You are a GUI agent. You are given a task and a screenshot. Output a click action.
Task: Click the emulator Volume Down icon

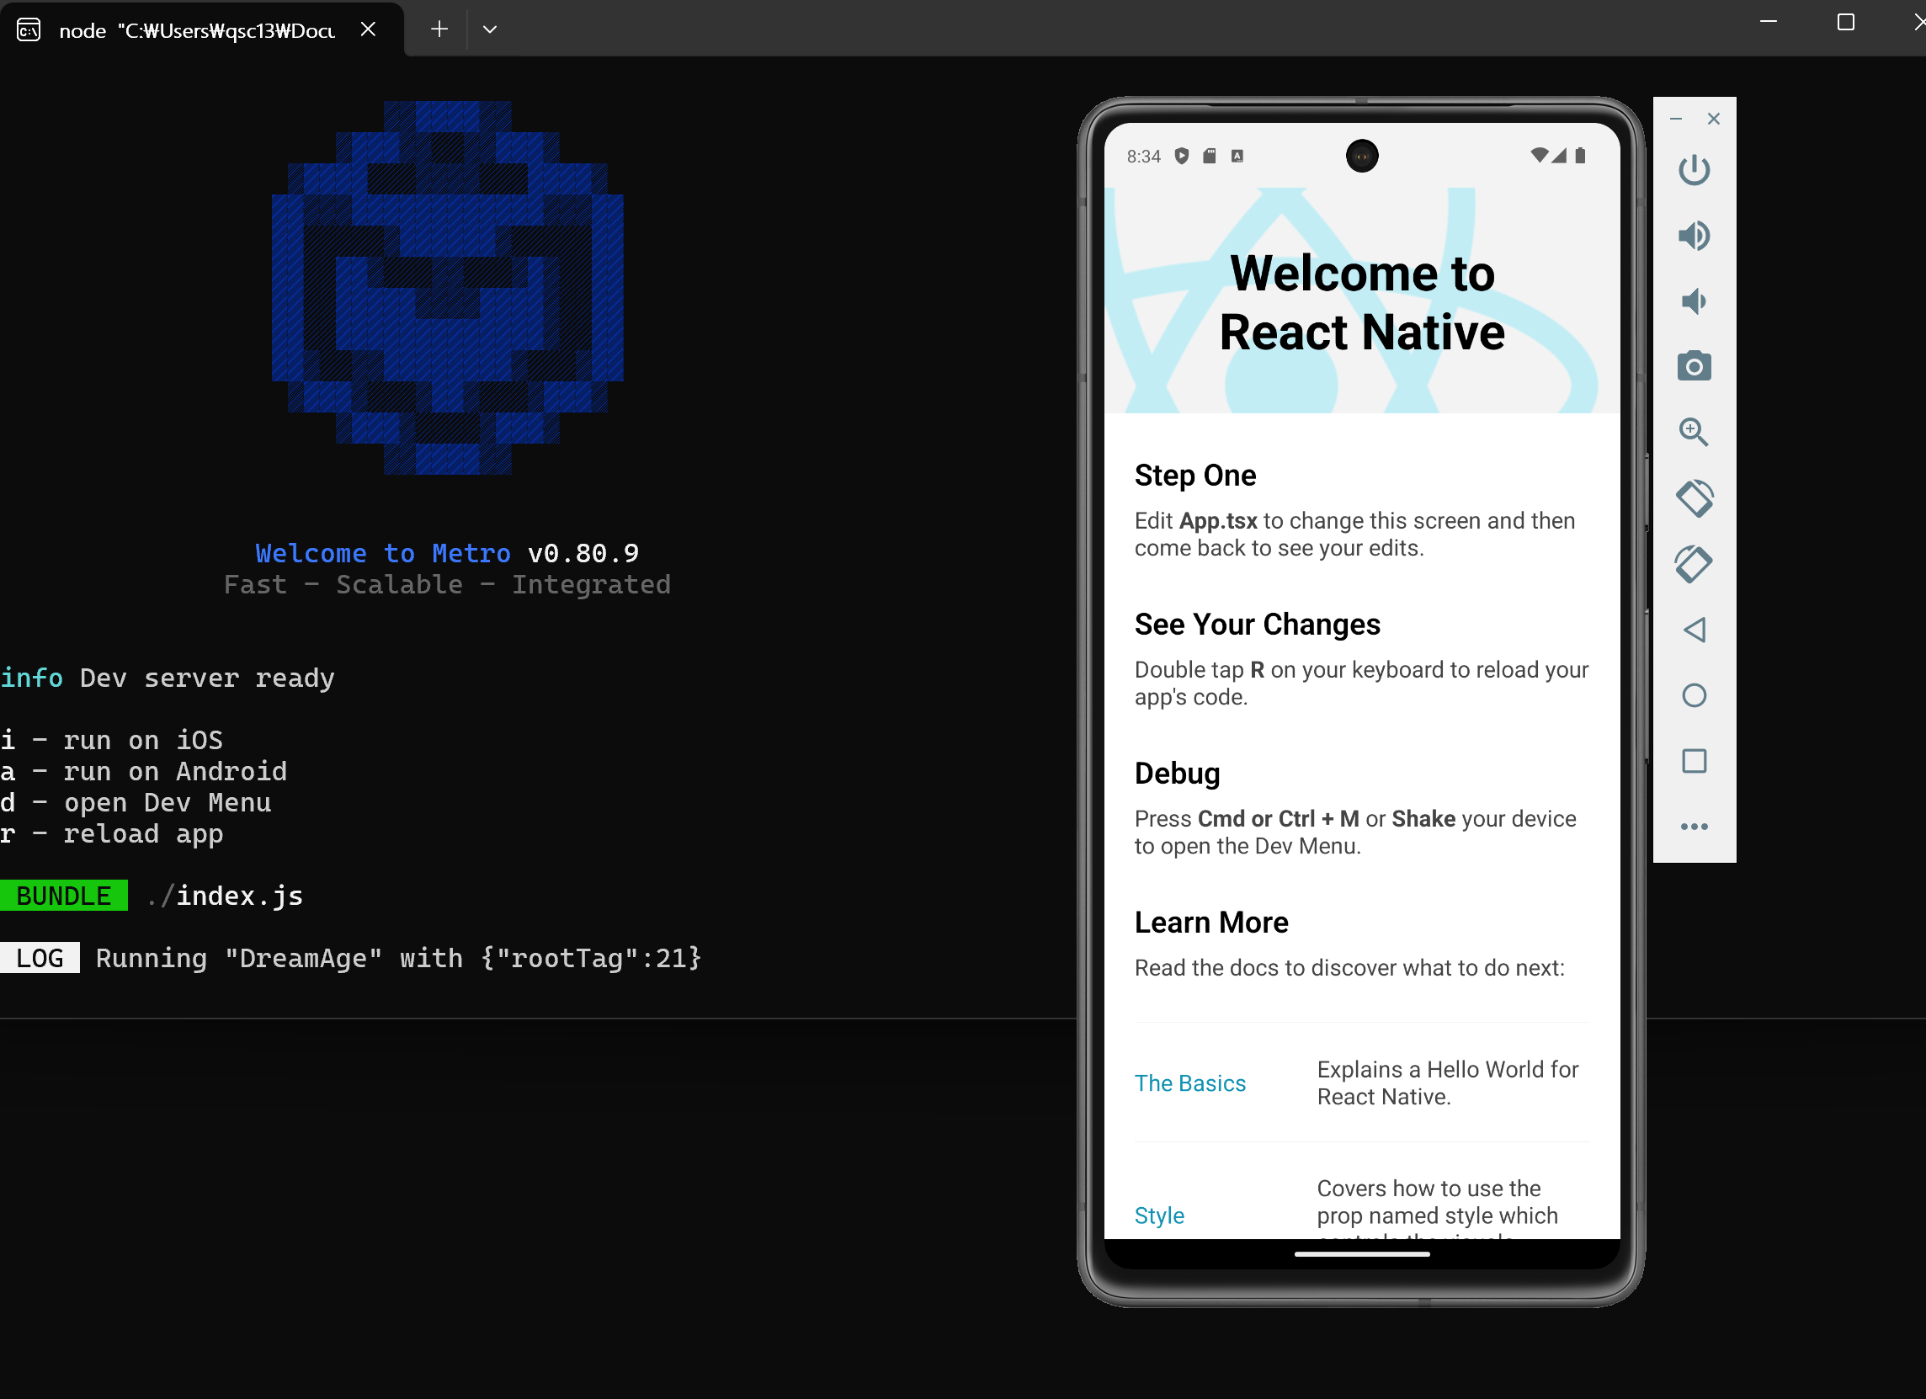1694,301
